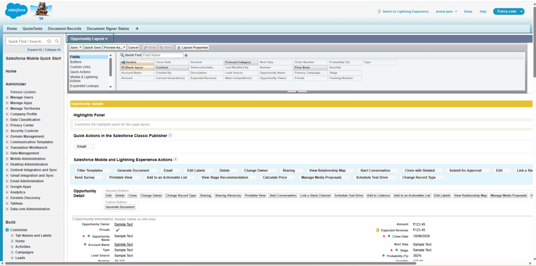Click the Generate Document custom button
Screen dimensions: 536x266
tap(120, 207)
